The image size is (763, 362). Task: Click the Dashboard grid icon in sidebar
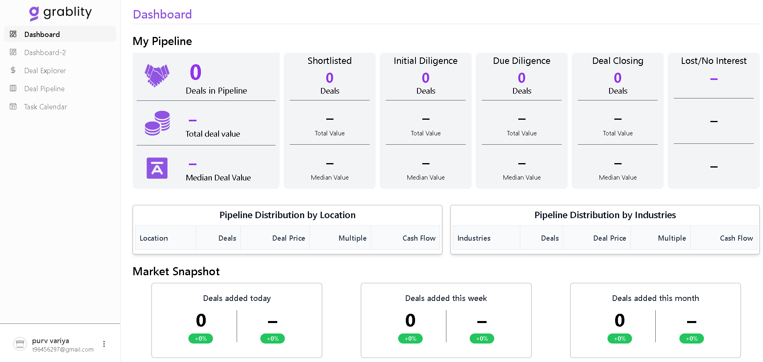(x=13, y=34)
